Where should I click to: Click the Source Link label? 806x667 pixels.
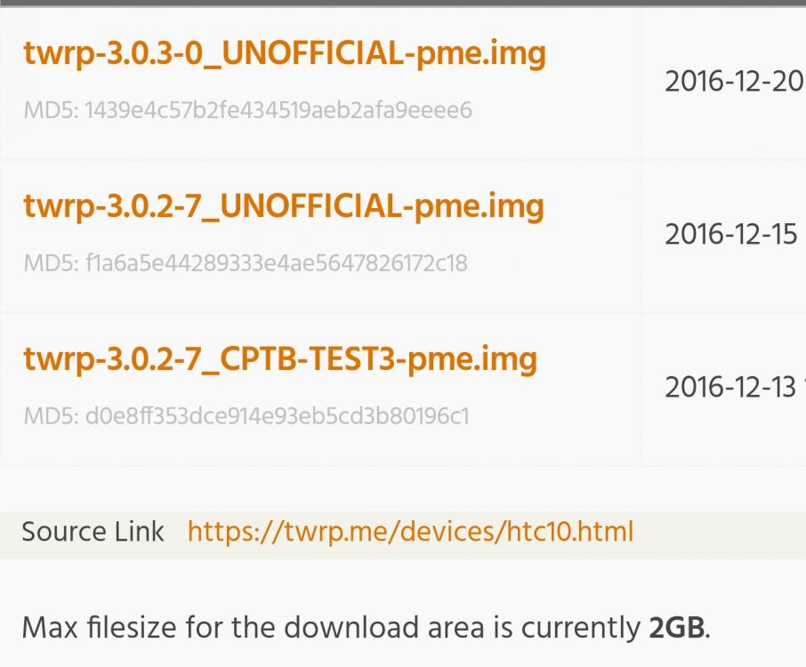point(93,532)
